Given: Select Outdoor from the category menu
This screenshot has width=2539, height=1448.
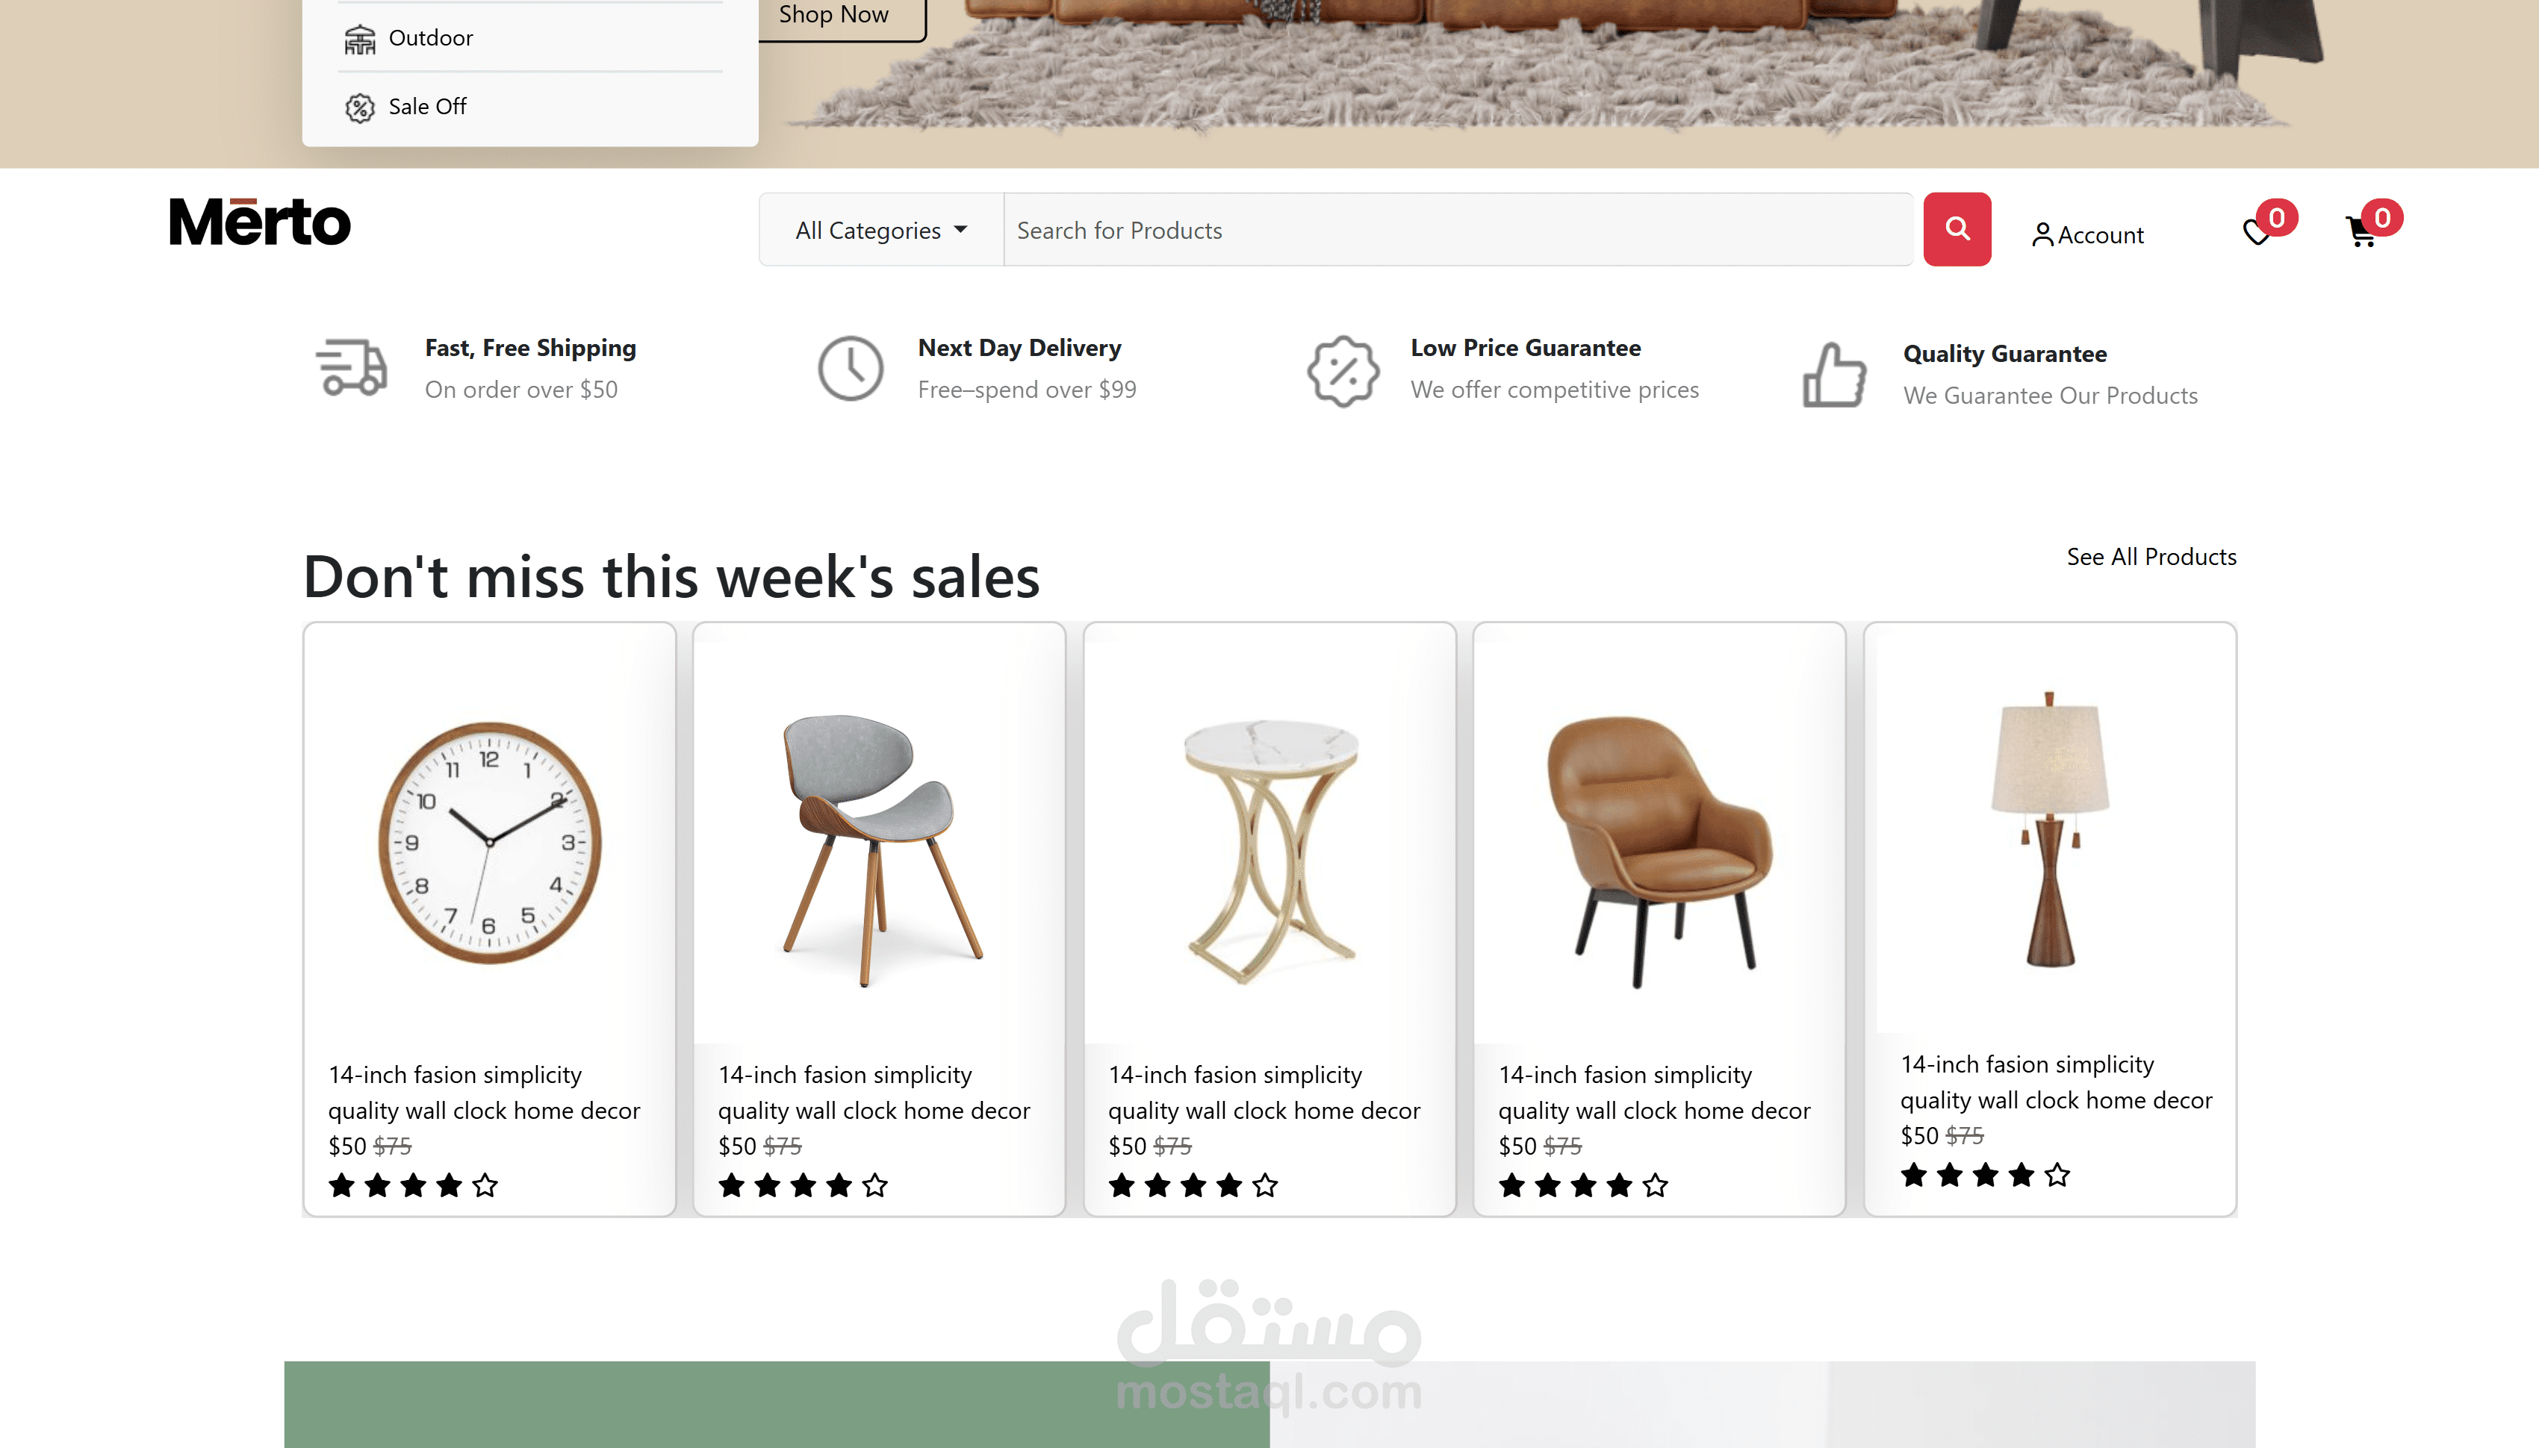Looking at the screenshot, I should click(431, 38).
